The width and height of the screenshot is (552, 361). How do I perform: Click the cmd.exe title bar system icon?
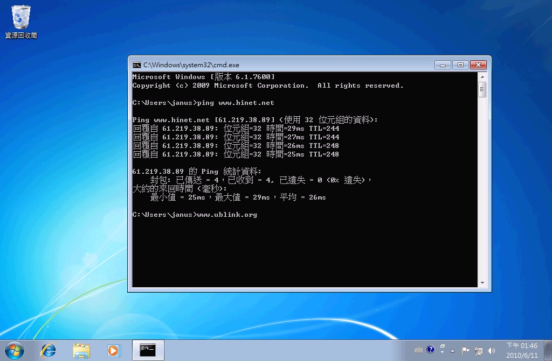[136, 65]
